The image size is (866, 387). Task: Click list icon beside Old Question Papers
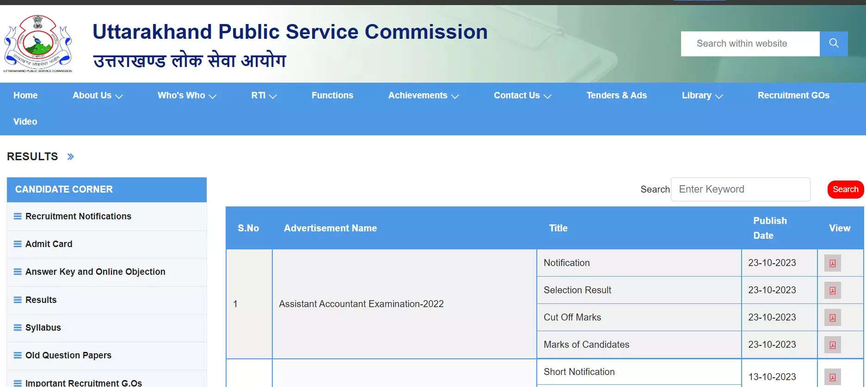tap(18, 355)
